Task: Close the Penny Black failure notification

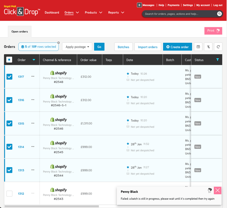Action: point(217,190)
